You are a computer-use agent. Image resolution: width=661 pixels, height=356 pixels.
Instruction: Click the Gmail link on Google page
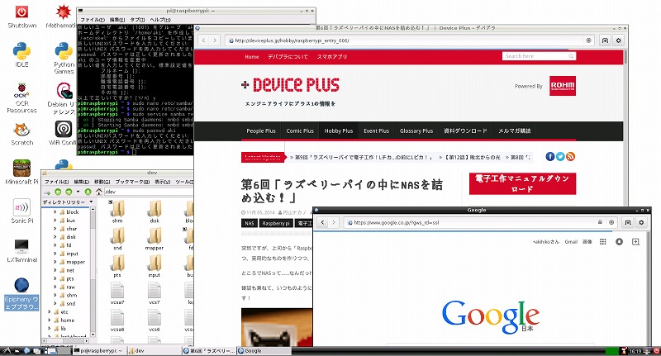(571, 242)
